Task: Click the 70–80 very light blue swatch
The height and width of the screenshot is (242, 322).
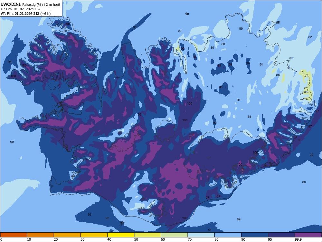Action: pos(201,235)
